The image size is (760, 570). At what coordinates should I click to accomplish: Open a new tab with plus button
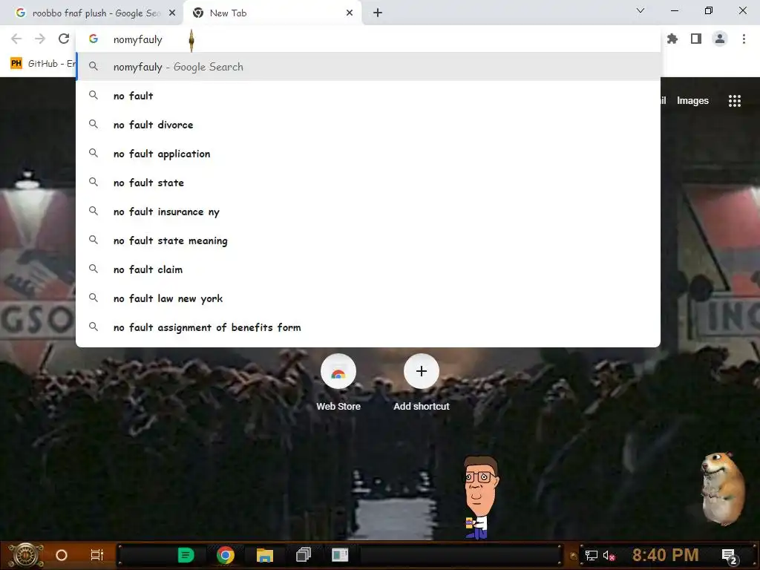tap(378, 13)
